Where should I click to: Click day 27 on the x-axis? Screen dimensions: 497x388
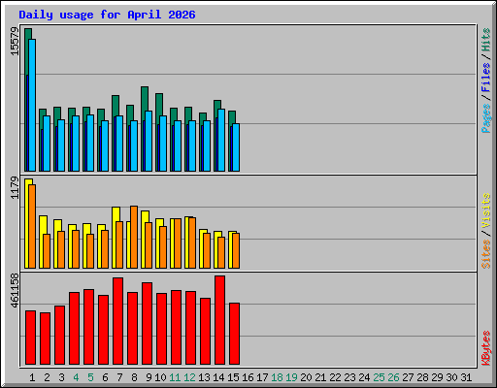[x=408, y=377]
